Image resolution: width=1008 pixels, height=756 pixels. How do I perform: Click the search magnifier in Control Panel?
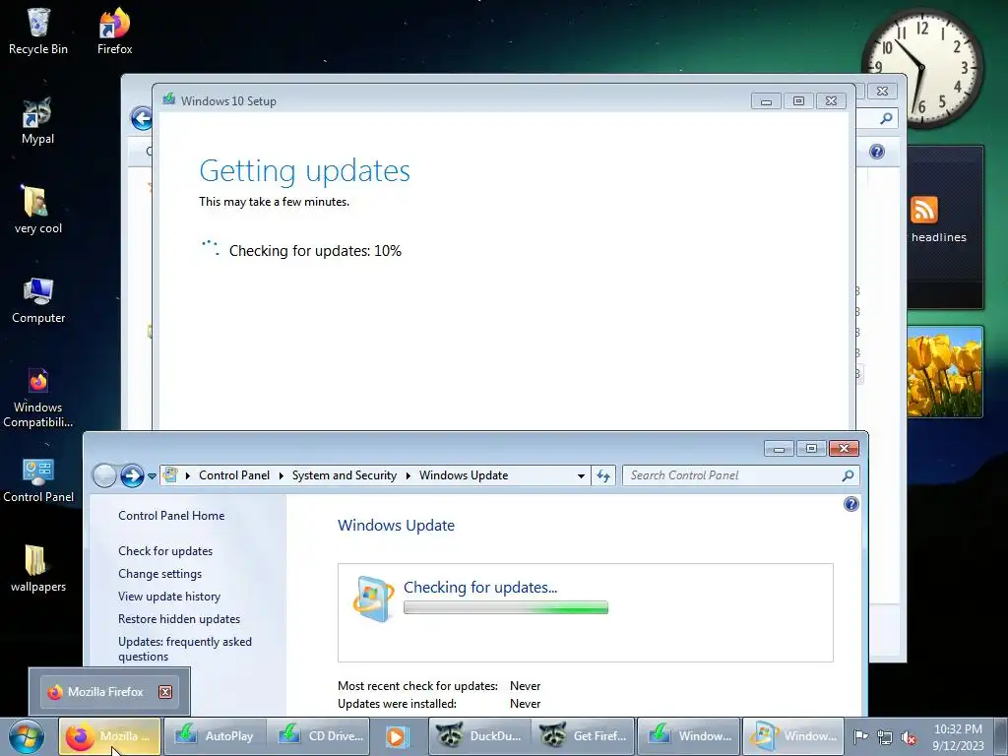[x=848, y=475]
